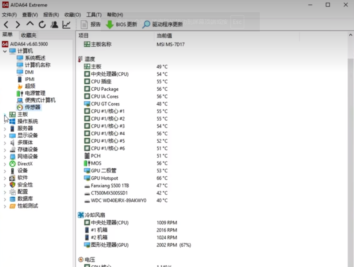This screenshot has height=267, width=354.
Task: Switch to the 收藏夹 tab
Action: 29,35
